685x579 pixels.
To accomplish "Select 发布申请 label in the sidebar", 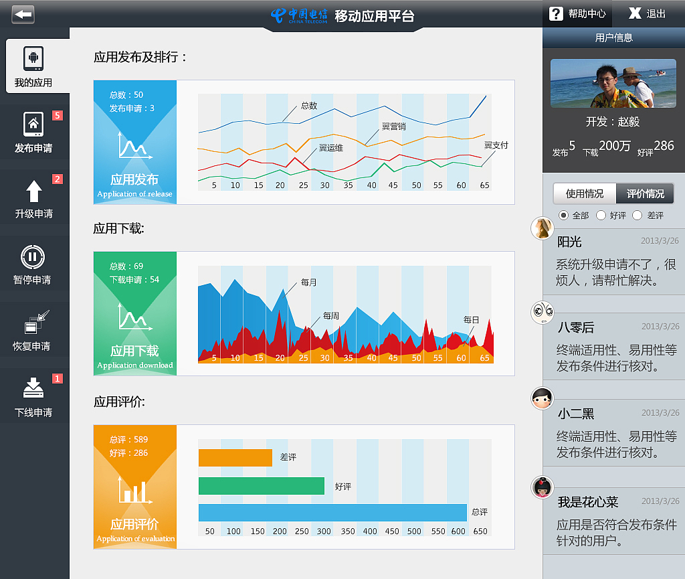I will (33, 148).
